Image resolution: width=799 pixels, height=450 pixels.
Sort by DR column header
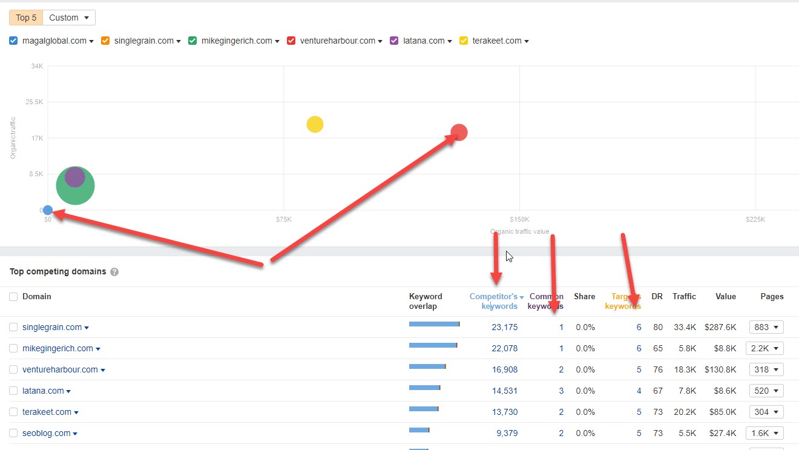(x=657, y=297)
